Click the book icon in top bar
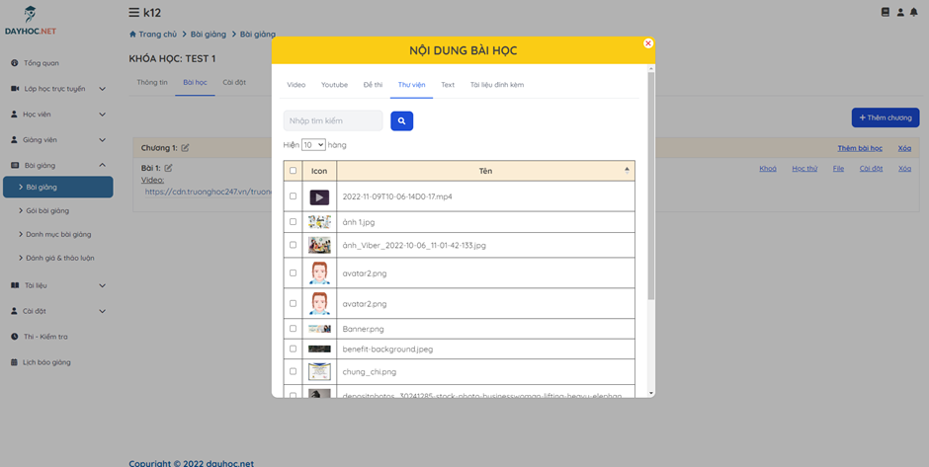This screenshot has width=929, height=467. [x=886, y=13]
